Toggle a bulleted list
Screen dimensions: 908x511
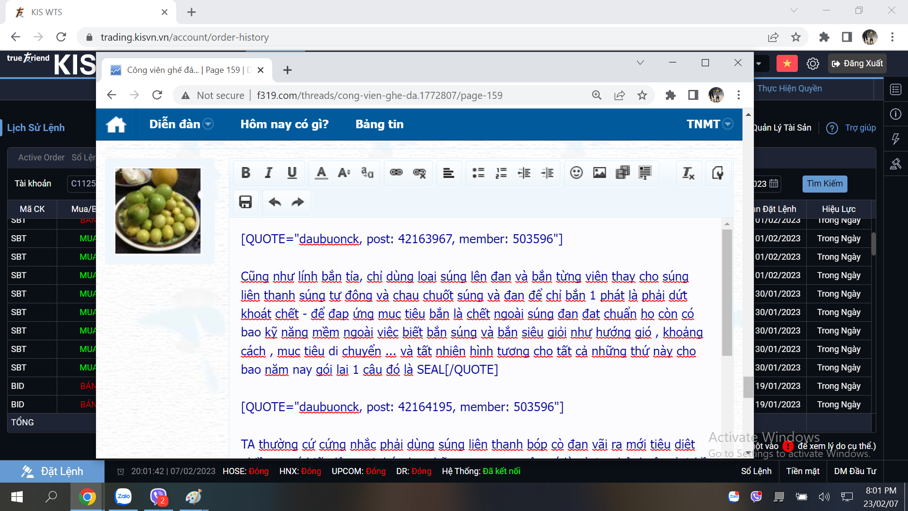point(478,173)
